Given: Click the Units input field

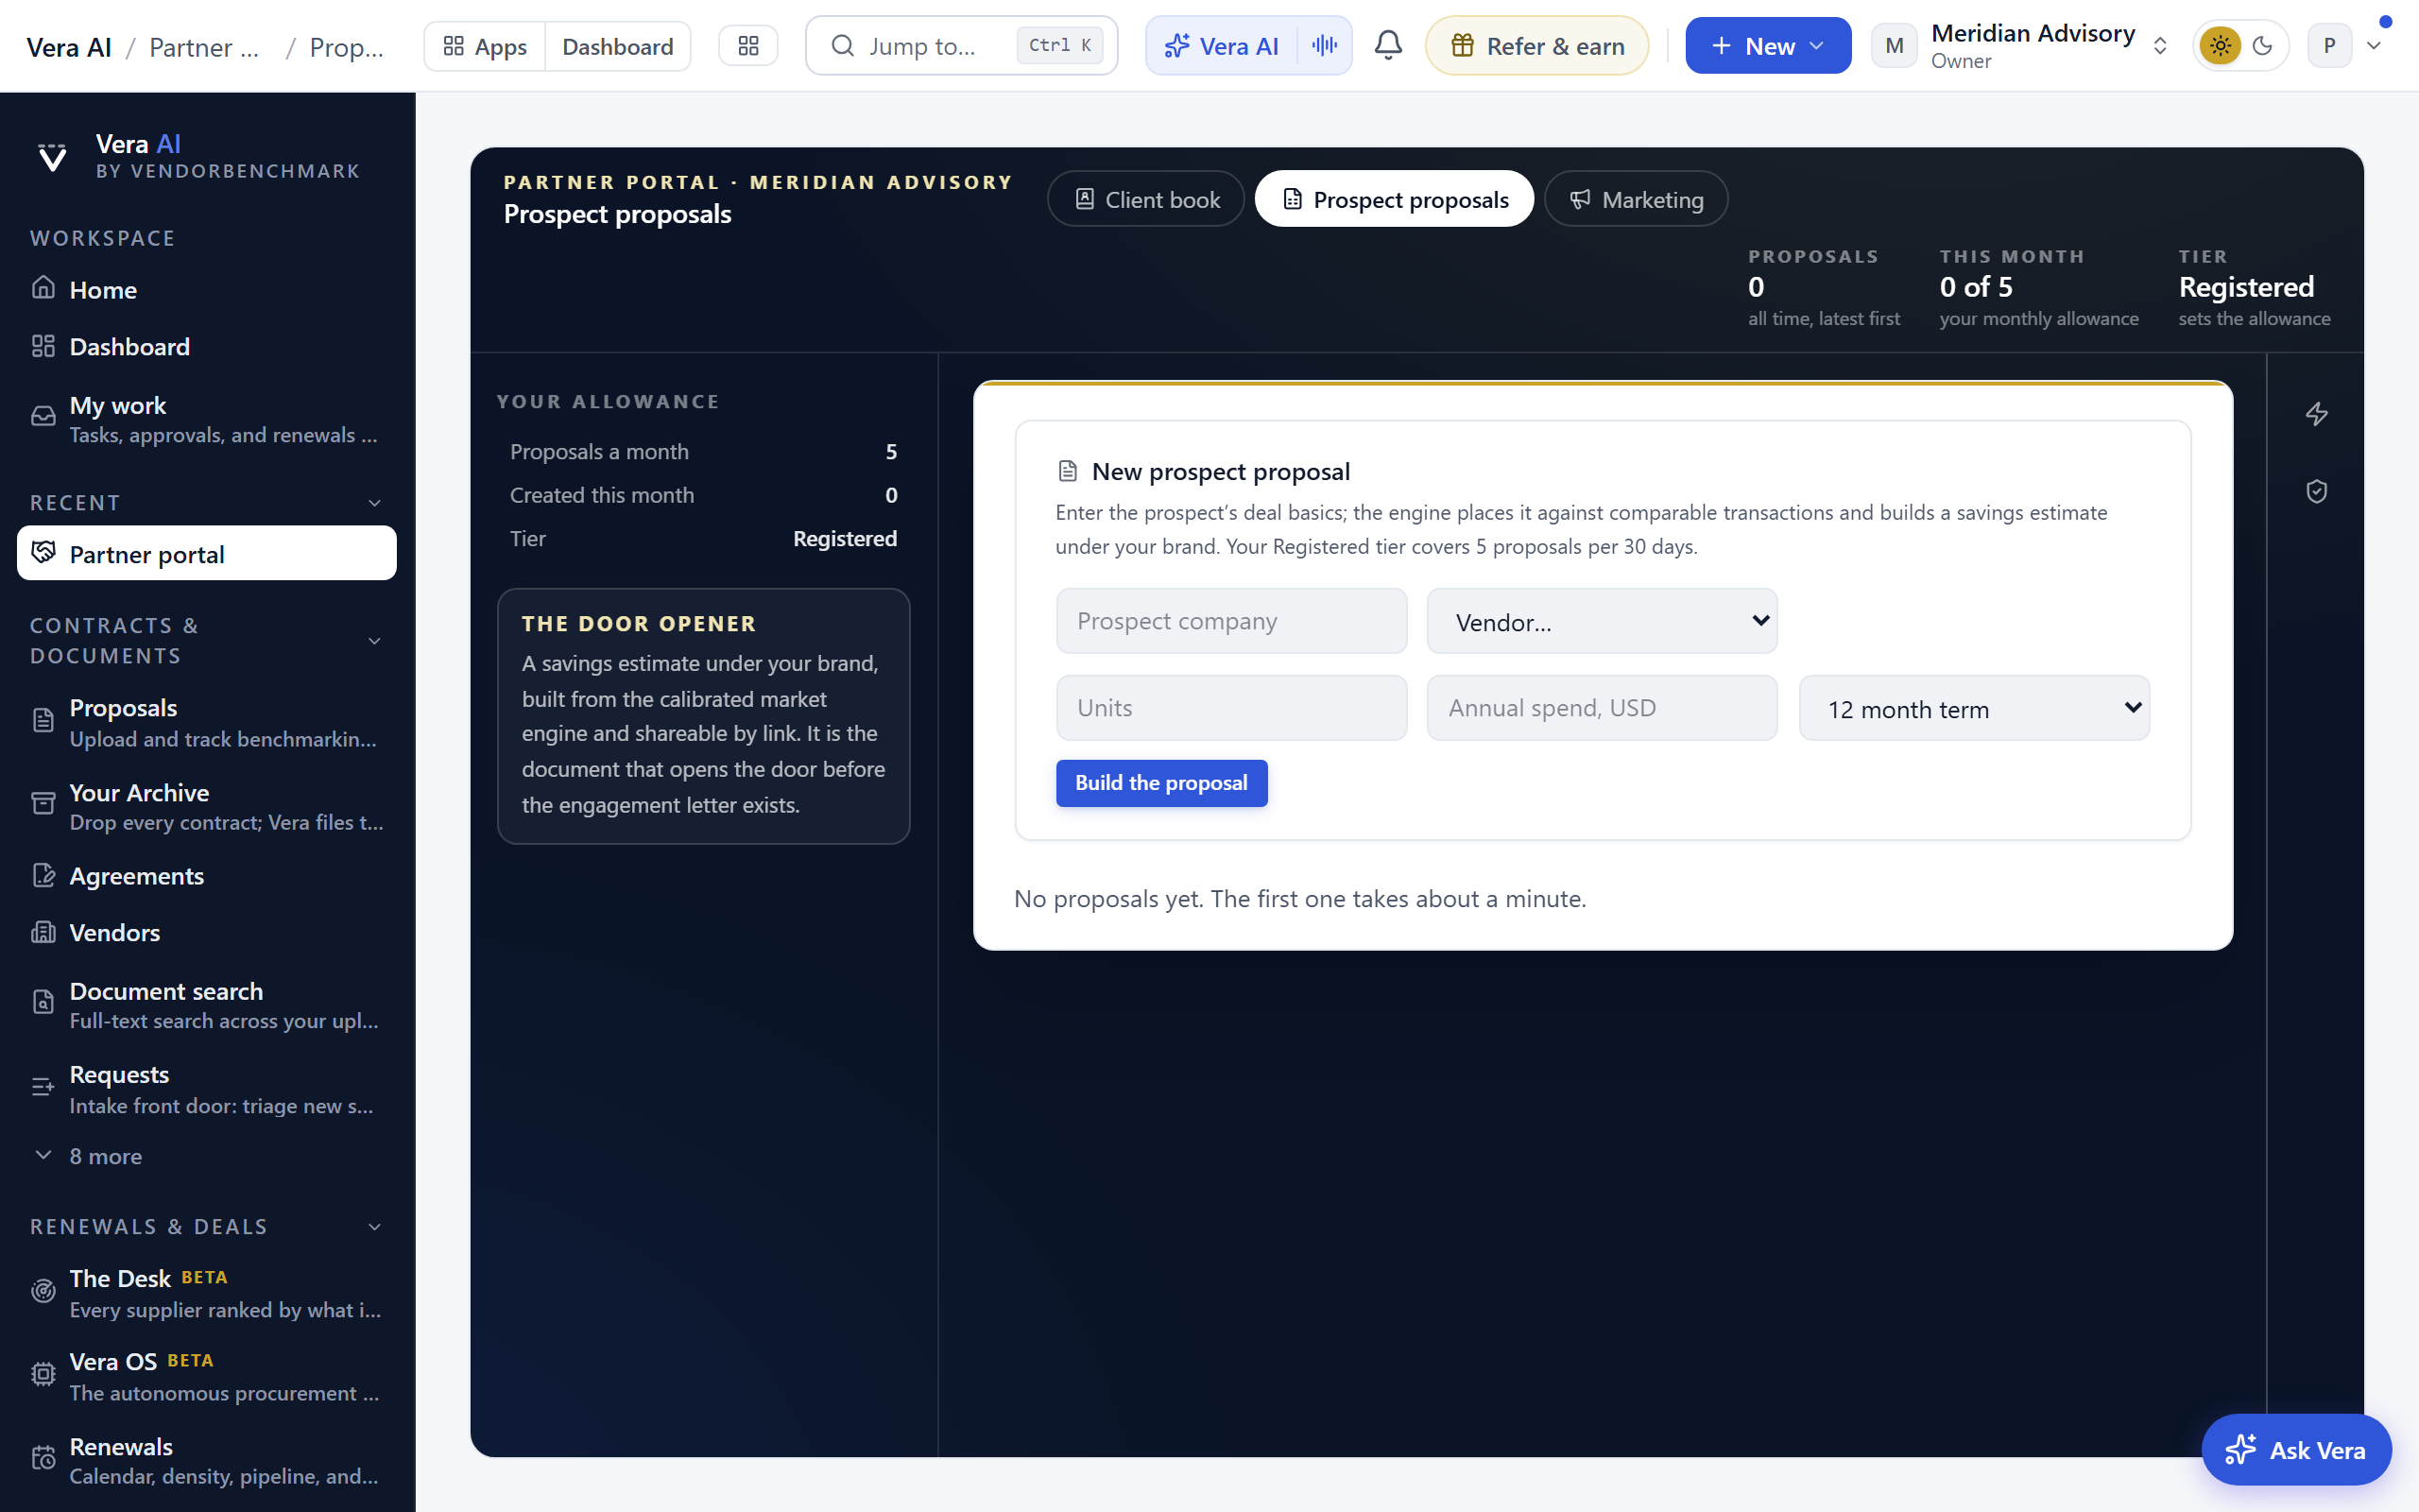Looking at the screenshot, I should coord(1231,708).
